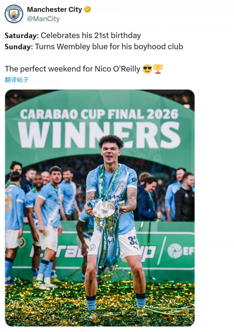Click the trophy emoji in the tweet
This screenshot has width=234, height=332.
(x=158, y=69)
